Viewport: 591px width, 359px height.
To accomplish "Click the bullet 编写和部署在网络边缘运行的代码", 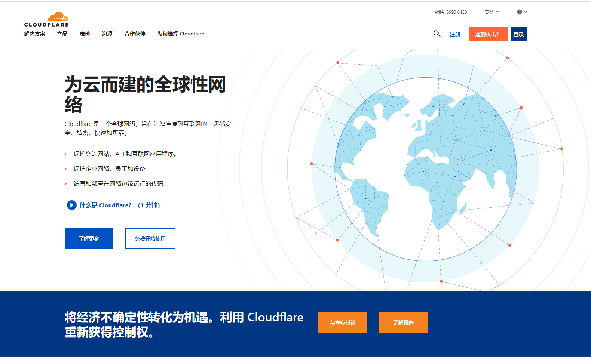I will click(120, 184).
